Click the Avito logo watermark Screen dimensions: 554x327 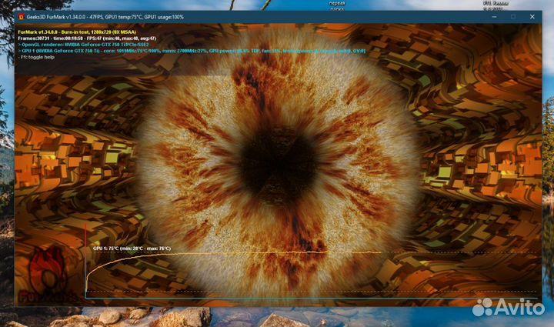click(506, 308)
